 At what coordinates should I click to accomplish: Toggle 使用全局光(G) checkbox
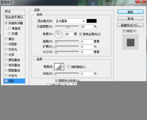[x=81, y=34]
